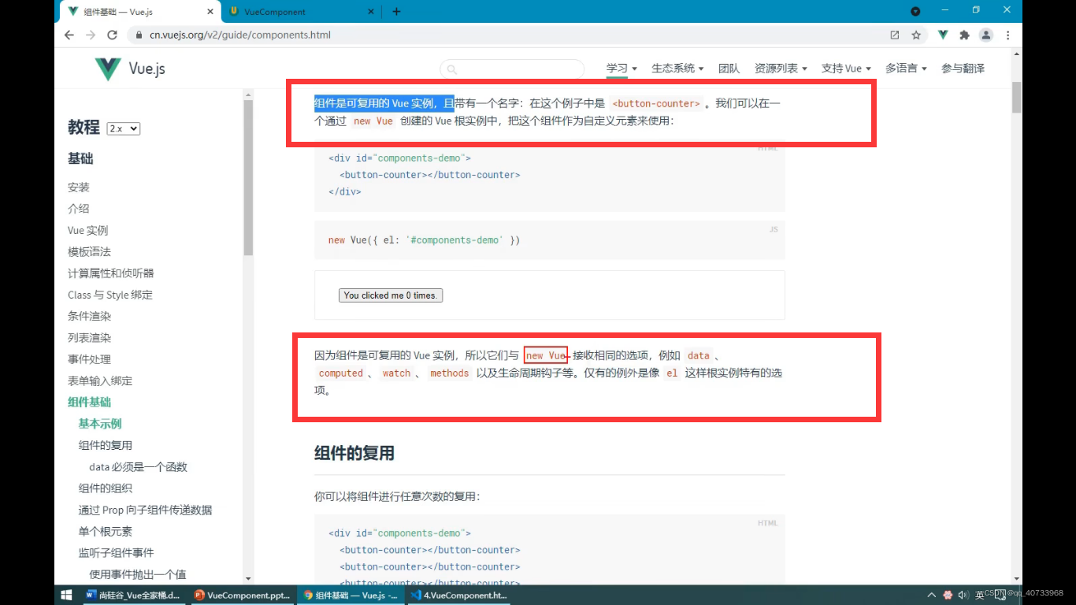Screen dimensions: 1076x605
Task: Click the browser forward arrow
Action: coord(91,35)
